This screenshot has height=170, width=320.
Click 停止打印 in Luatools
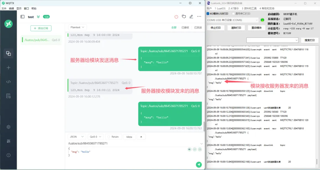(x=216, y=28)
